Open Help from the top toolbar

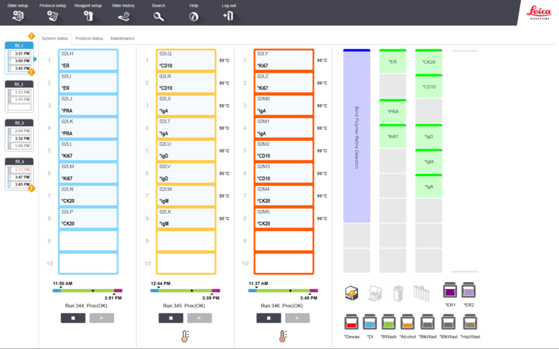pos(194,16)
